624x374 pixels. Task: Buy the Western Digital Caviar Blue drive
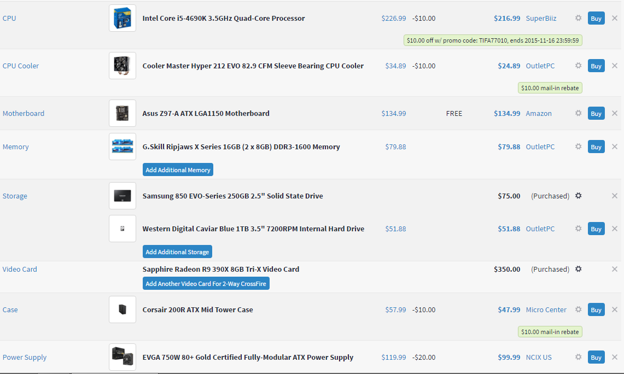click(596, 229)
